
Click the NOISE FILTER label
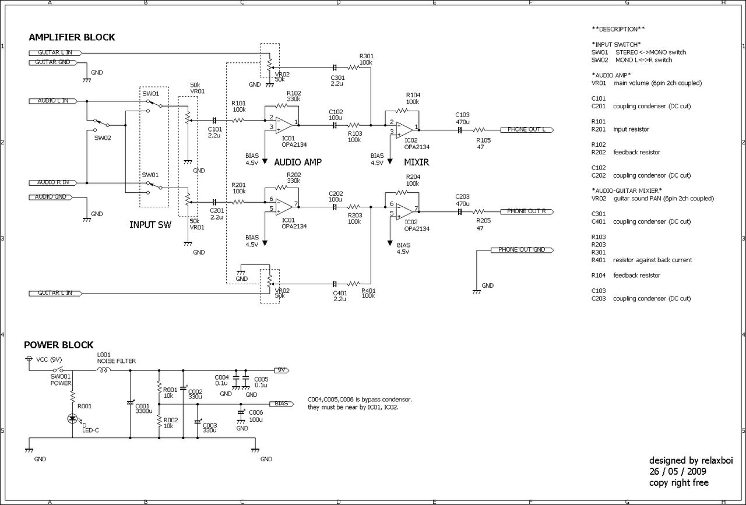tap(117, 361)
